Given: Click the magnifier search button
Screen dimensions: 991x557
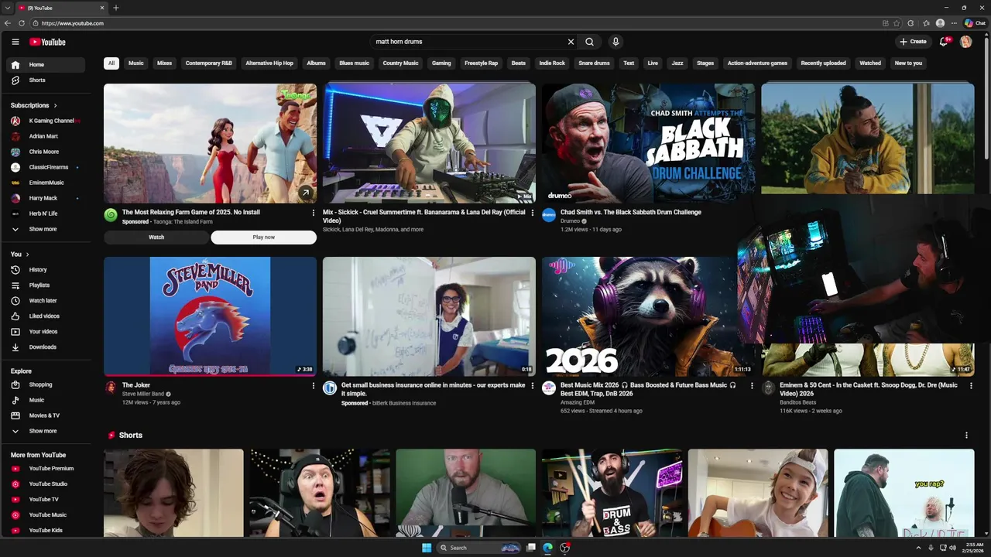Looking at the screenshot, I should tap(590, 42).
